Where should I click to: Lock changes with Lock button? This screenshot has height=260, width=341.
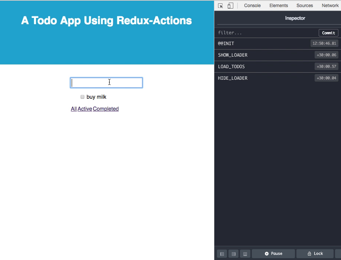tap(315, 254)
